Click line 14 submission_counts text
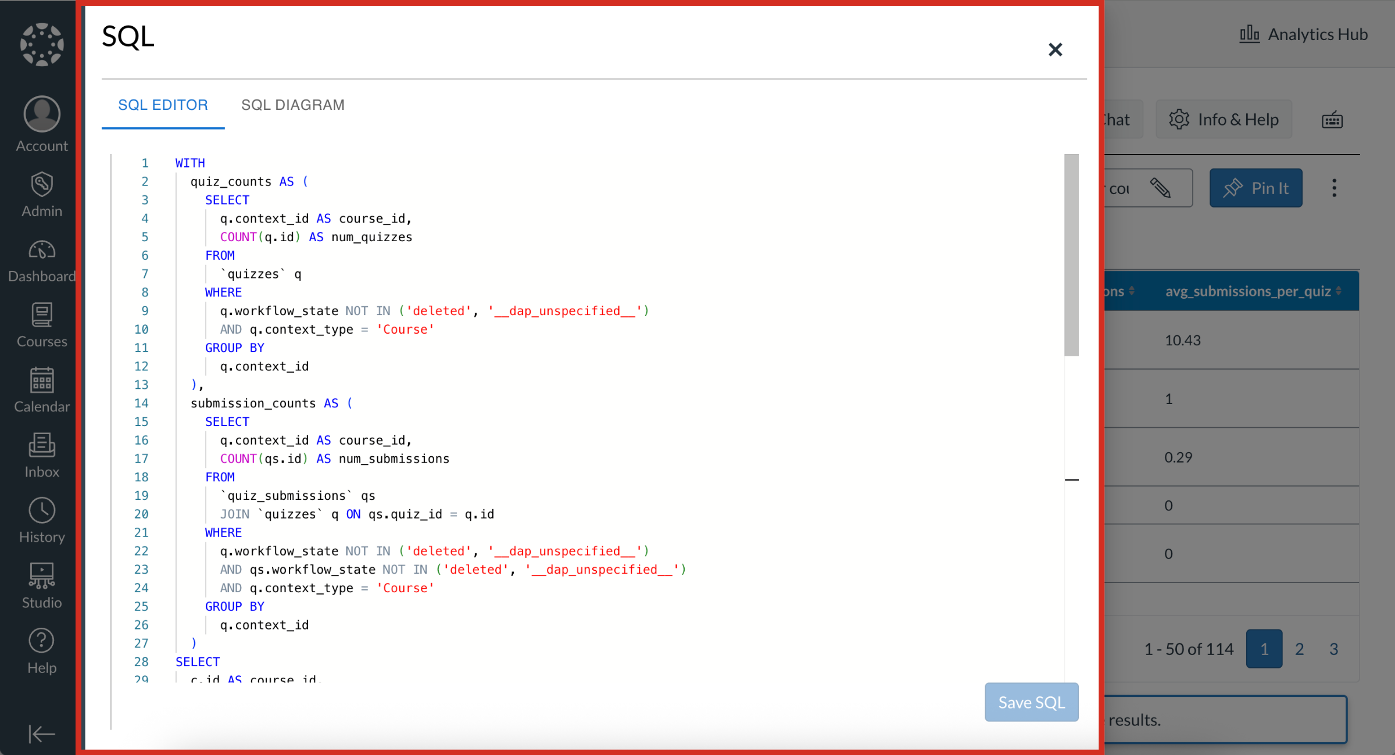 [x=252, y=403]
